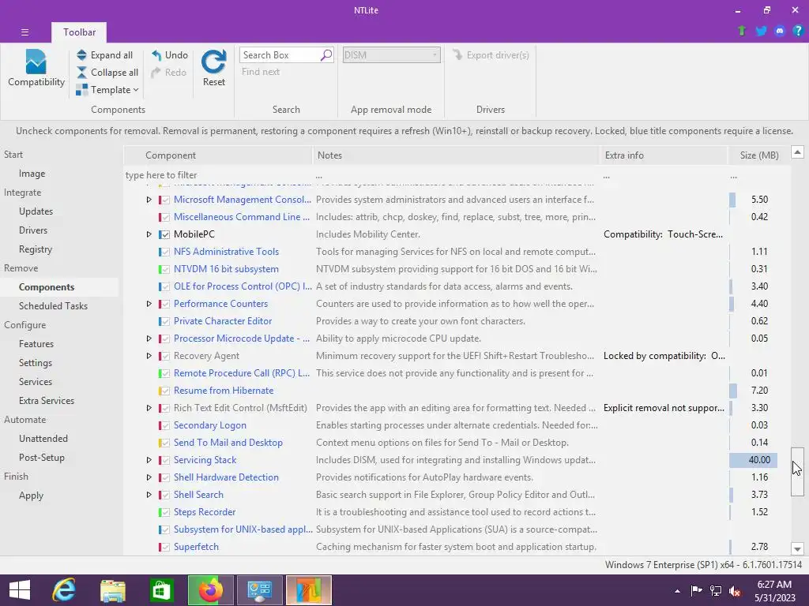Show hidden tray icons arrow
Screen dimensions: 809x606
point(677,591)
